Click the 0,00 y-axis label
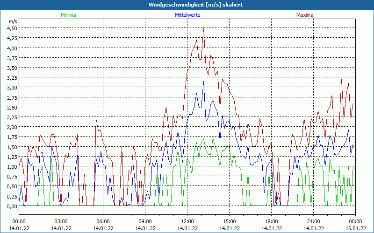 coord(12,206)
